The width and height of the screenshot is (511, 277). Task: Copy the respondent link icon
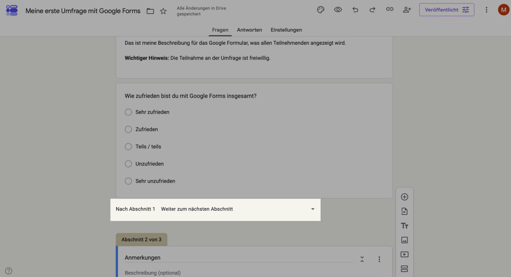point(390,10)
